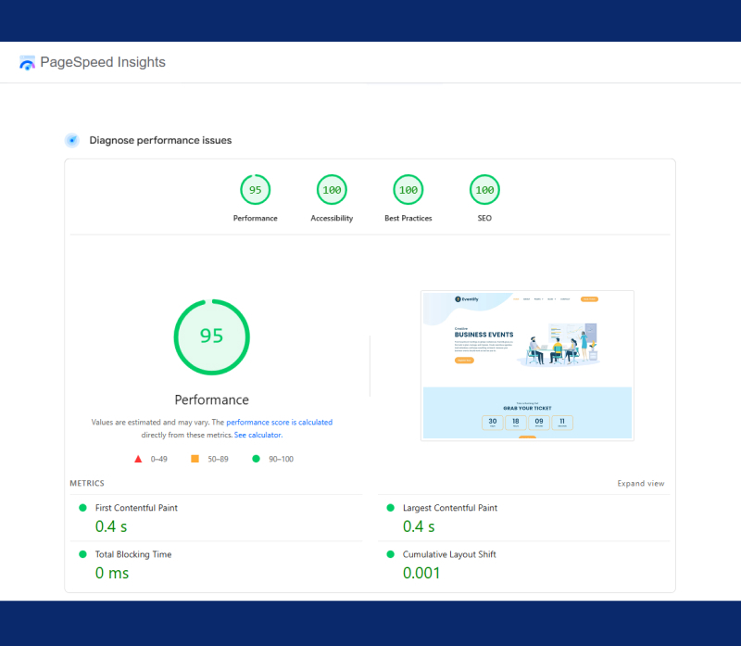Select the Best Practices 100 score gauge
The image size is (741, 646).
(x=408, y=190)
